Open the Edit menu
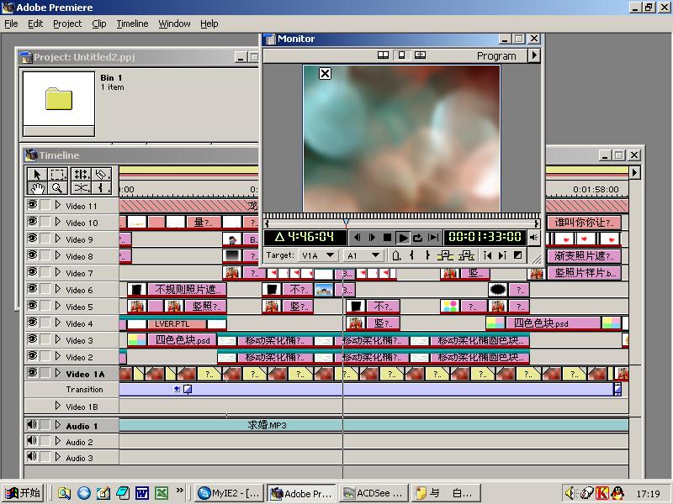 35,24
